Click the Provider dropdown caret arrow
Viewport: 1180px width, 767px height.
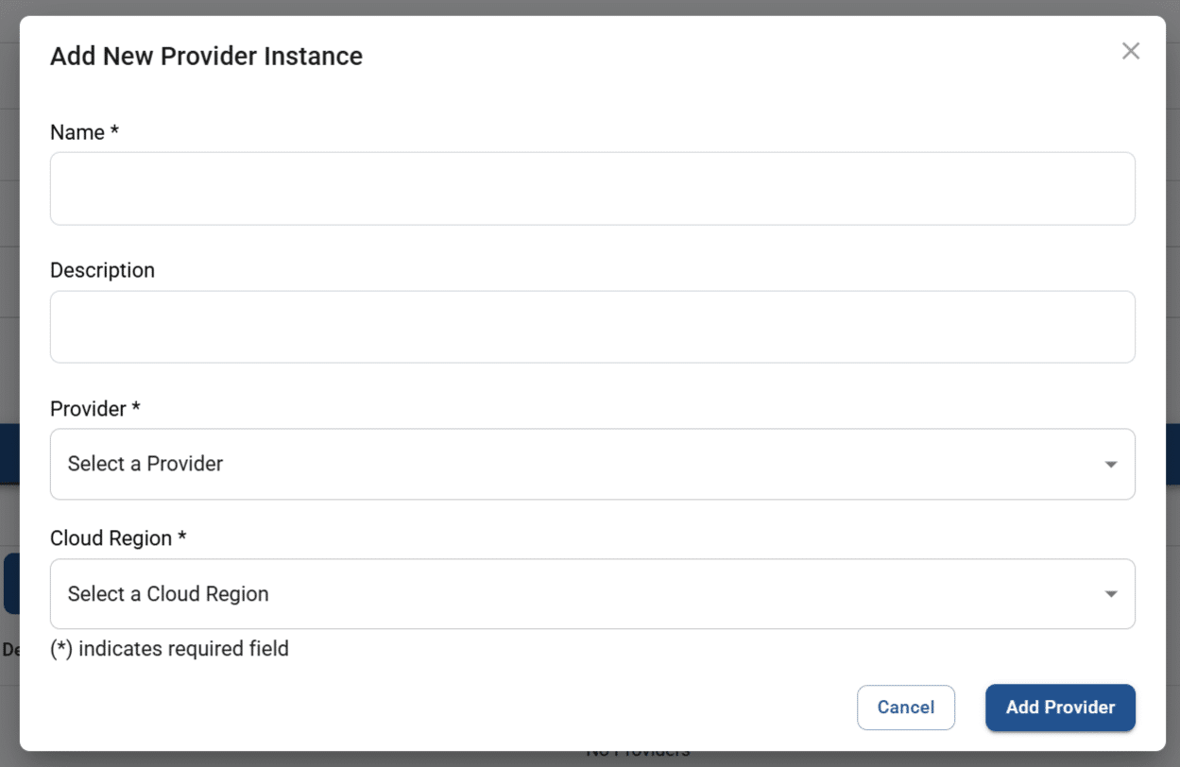point(1111,465)
